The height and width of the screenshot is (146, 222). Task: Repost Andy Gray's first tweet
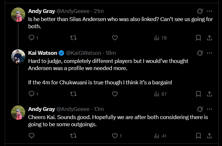(x=73, y=38)
